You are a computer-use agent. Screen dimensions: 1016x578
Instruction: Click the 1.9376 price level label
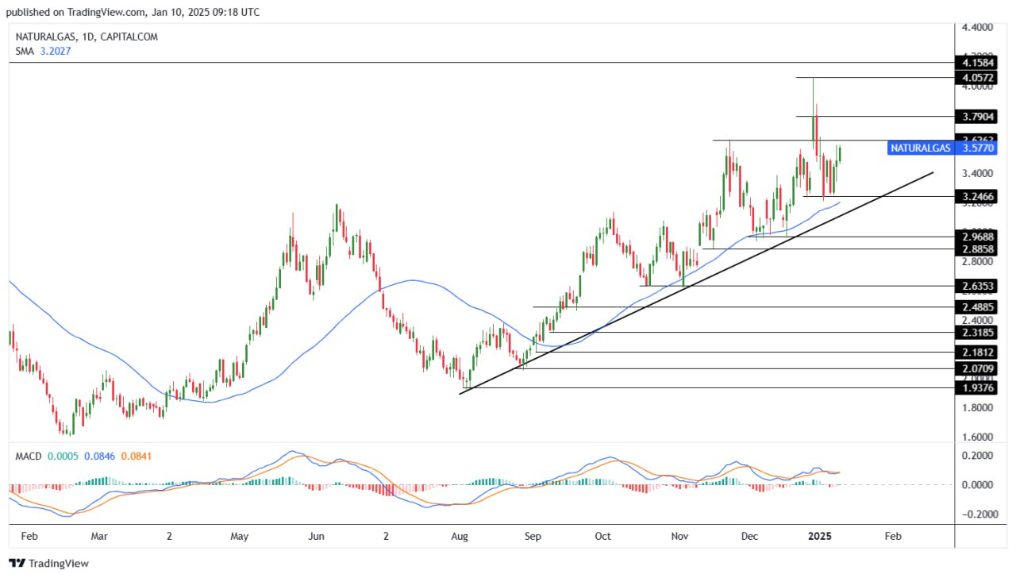977,388
